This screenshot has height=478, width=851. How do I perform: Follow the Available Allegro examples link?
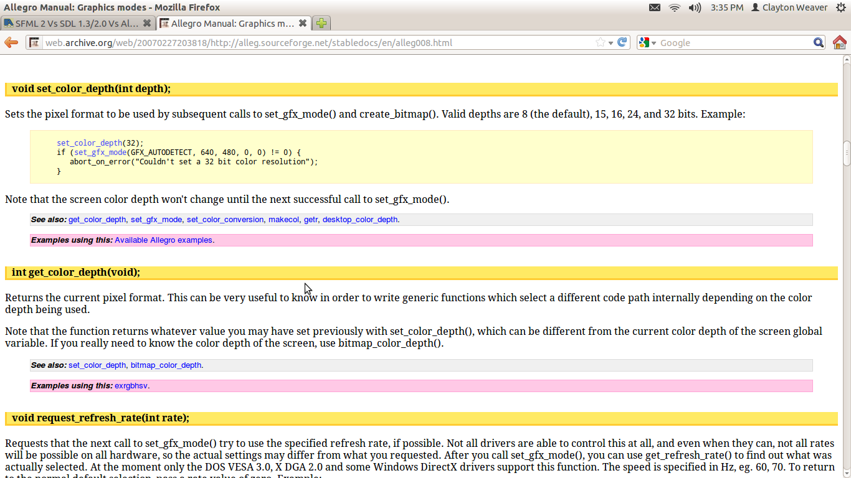[x=163, y=240]
